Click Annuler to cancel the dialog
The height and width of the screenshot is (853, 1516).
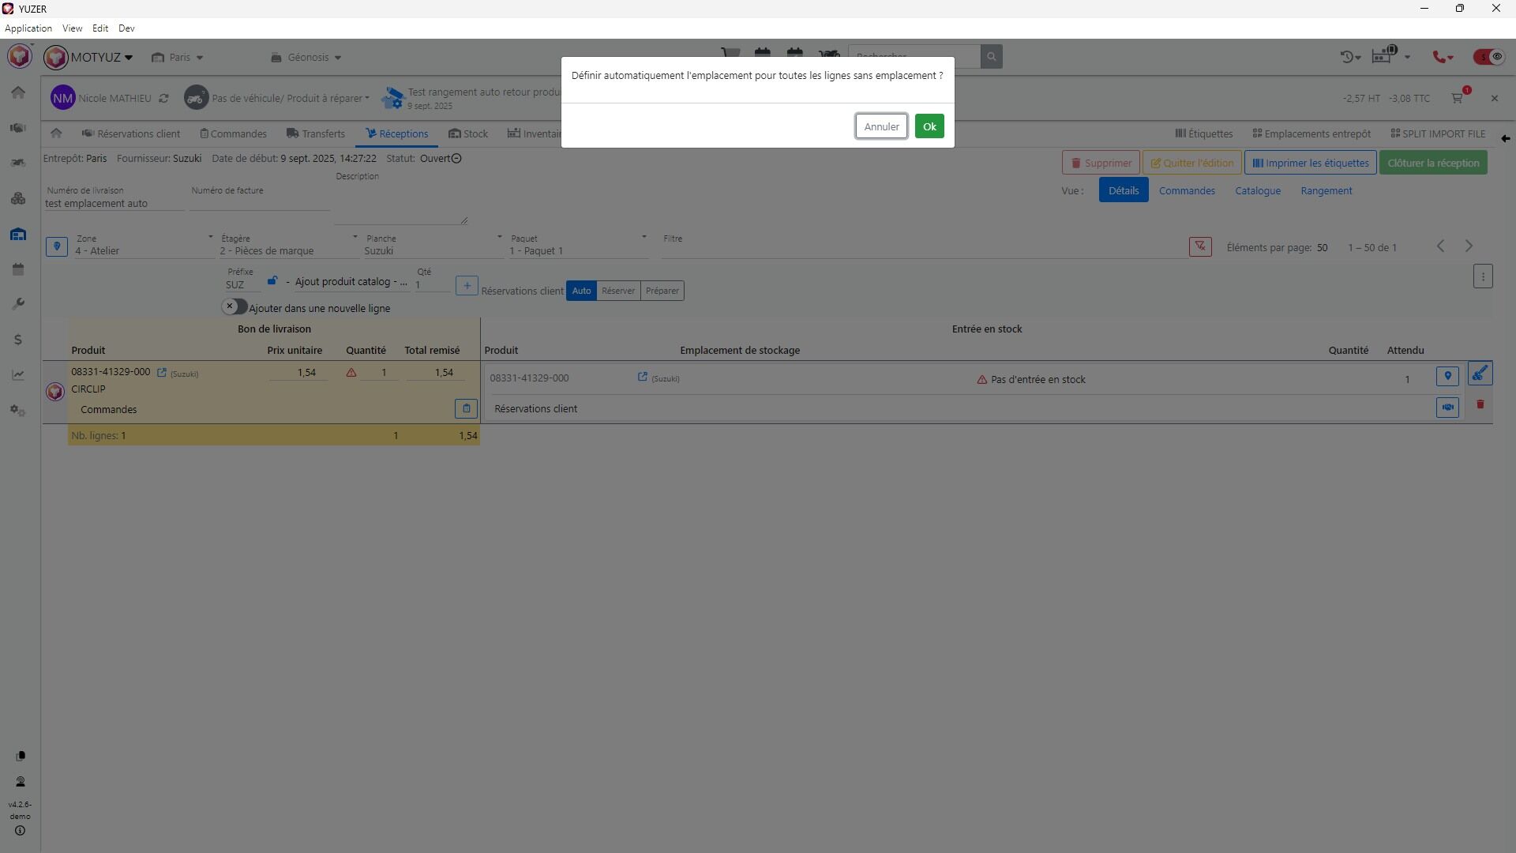point(881,126)
